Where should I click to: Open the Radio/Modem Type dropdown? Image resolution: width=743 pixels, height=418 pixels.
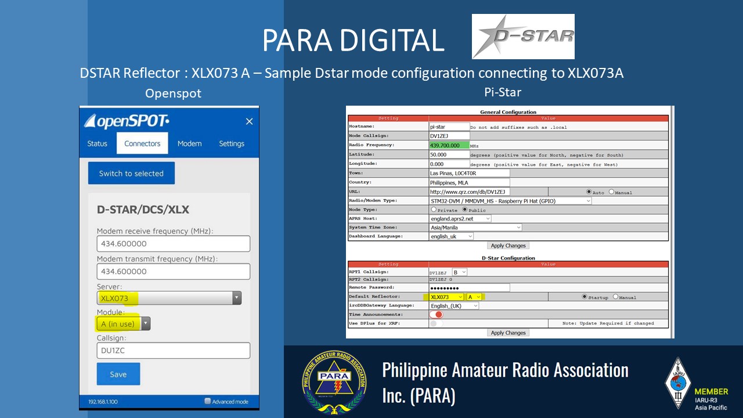510,201
